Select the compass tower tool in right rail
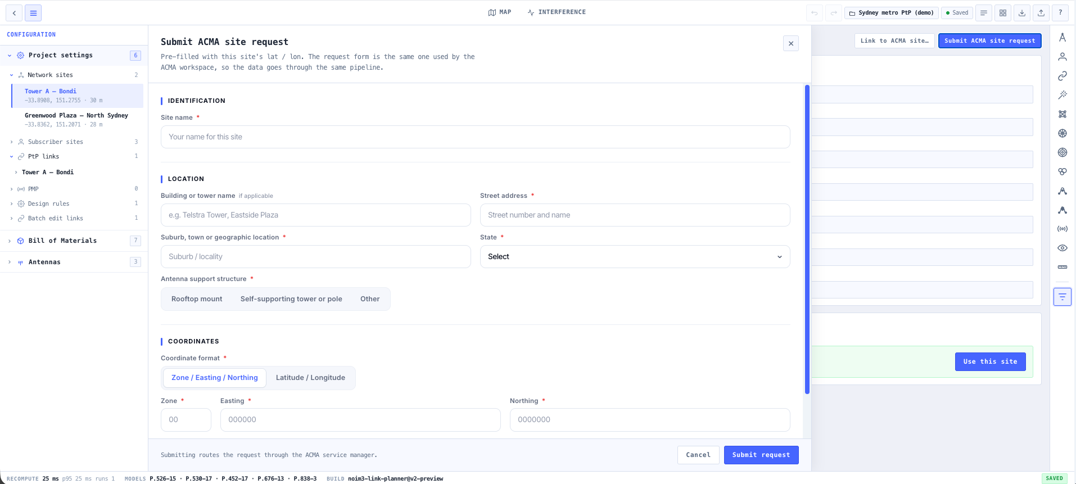The height and width of the screenshot is (484, 1076). pos(1063,38)
